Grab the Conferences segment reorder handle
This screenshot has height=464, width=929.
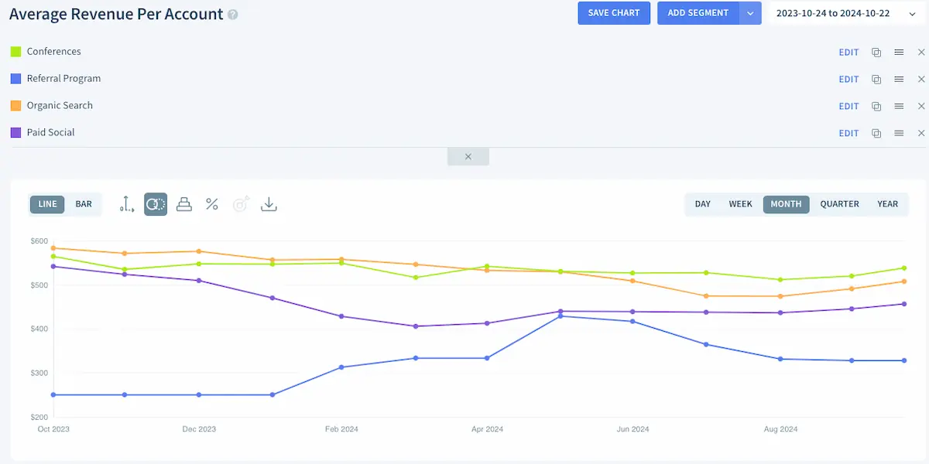pyautogui.click(x=899, y=53)
